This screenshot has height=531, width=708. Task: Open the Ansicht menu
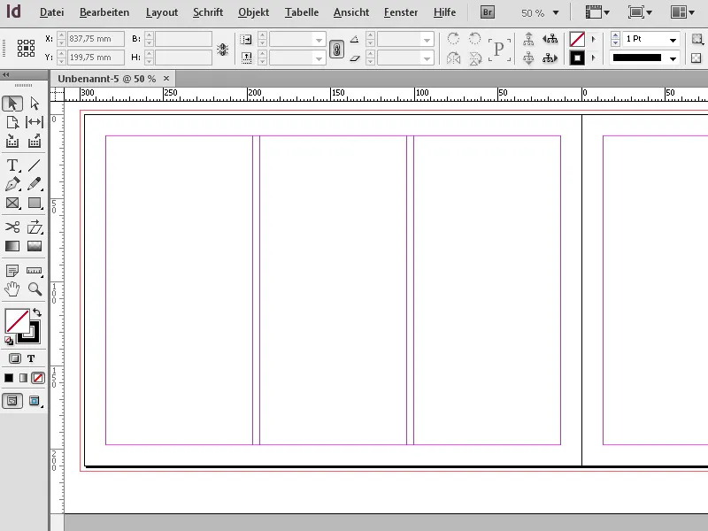pyautogui.click(x=350, y=12)
